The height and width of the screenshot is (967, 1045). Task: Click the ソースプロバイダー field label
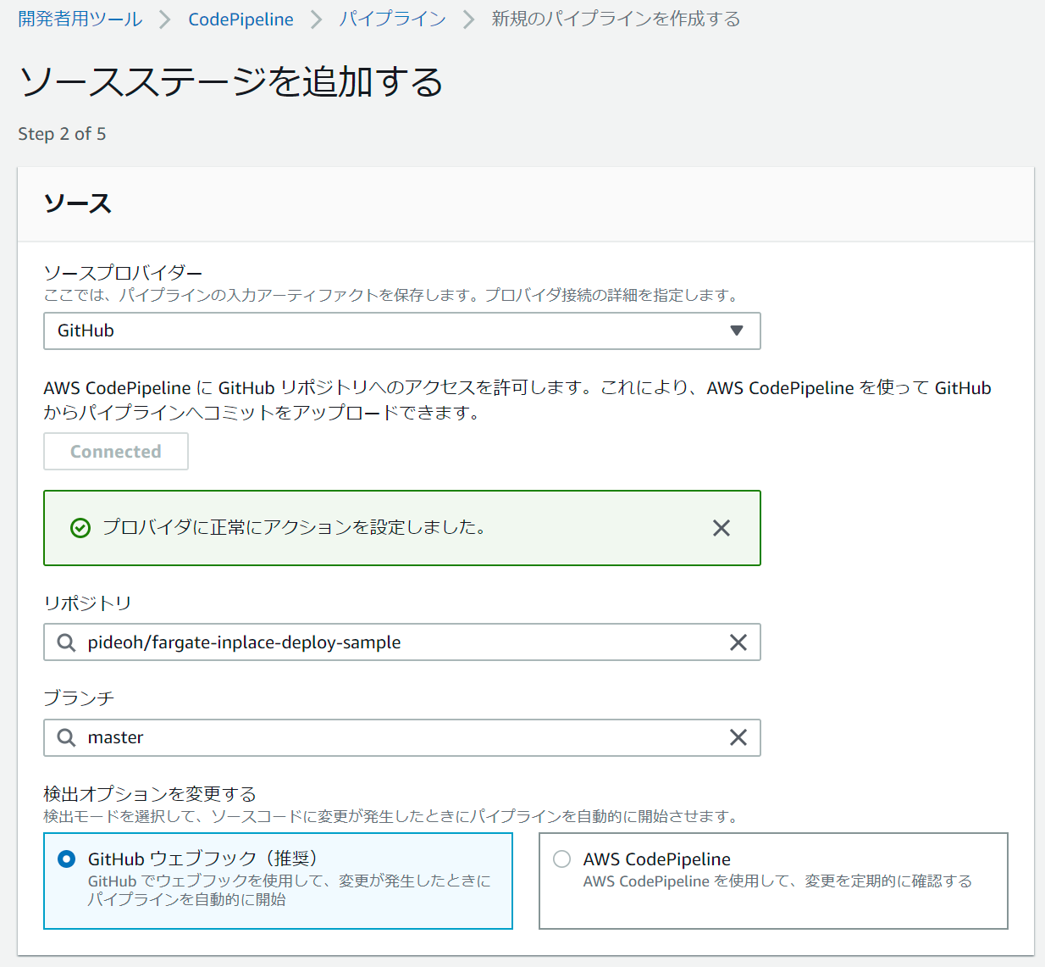123,273
